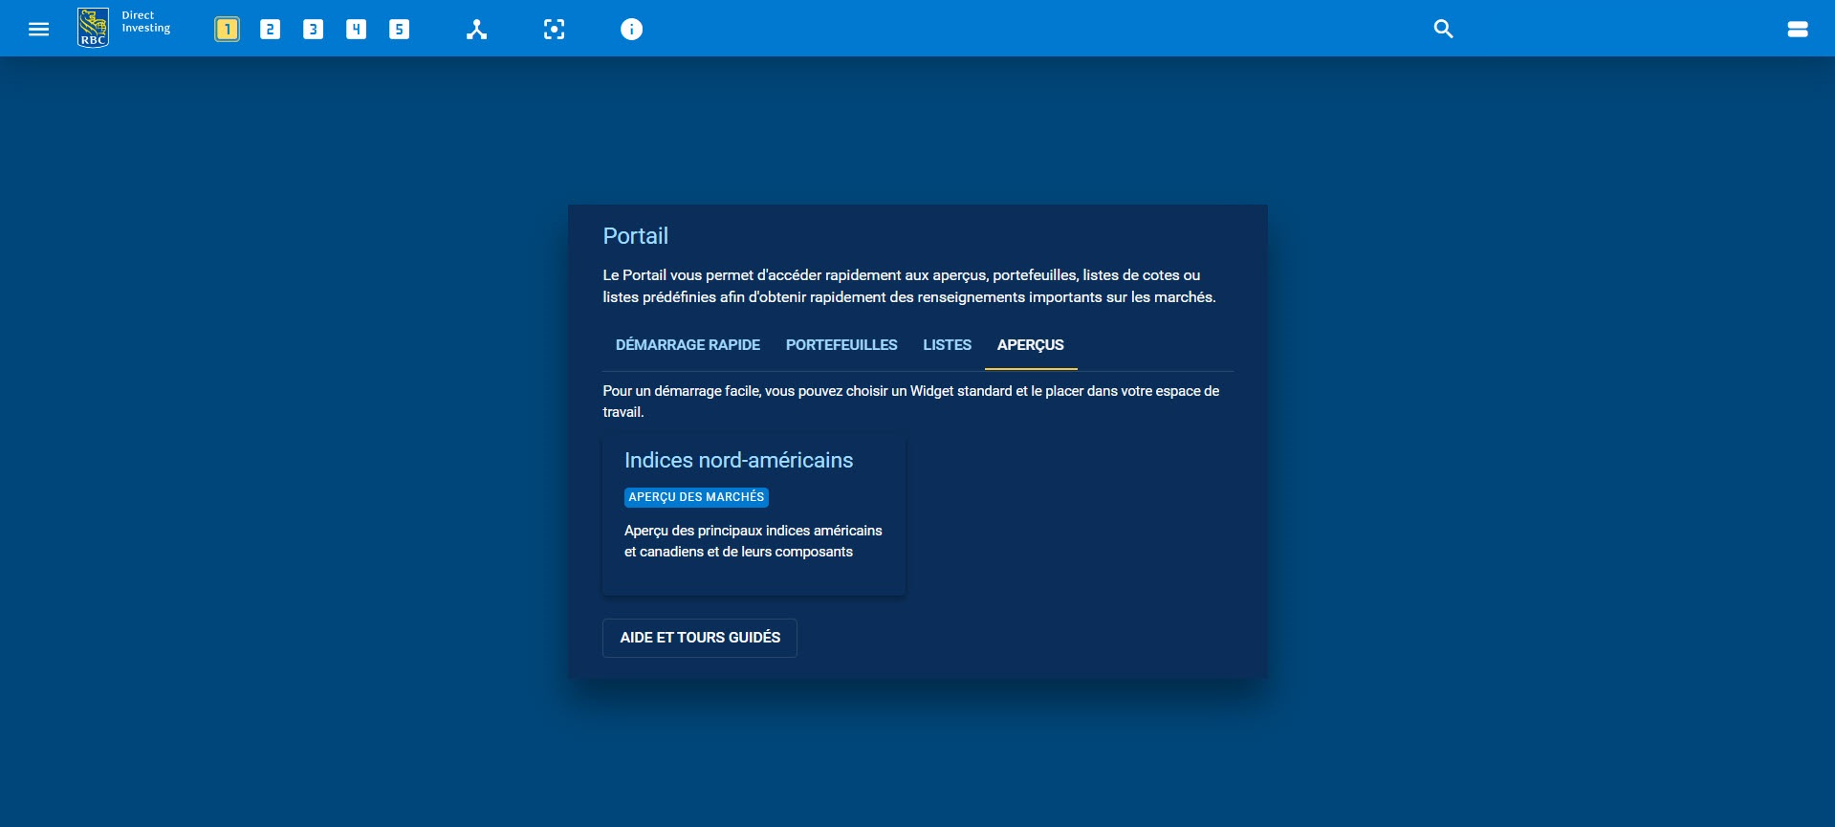Screen dimensions: 1835x827
Task: Click the Aperçu des marchés badge
Action: tap(696, 497)
